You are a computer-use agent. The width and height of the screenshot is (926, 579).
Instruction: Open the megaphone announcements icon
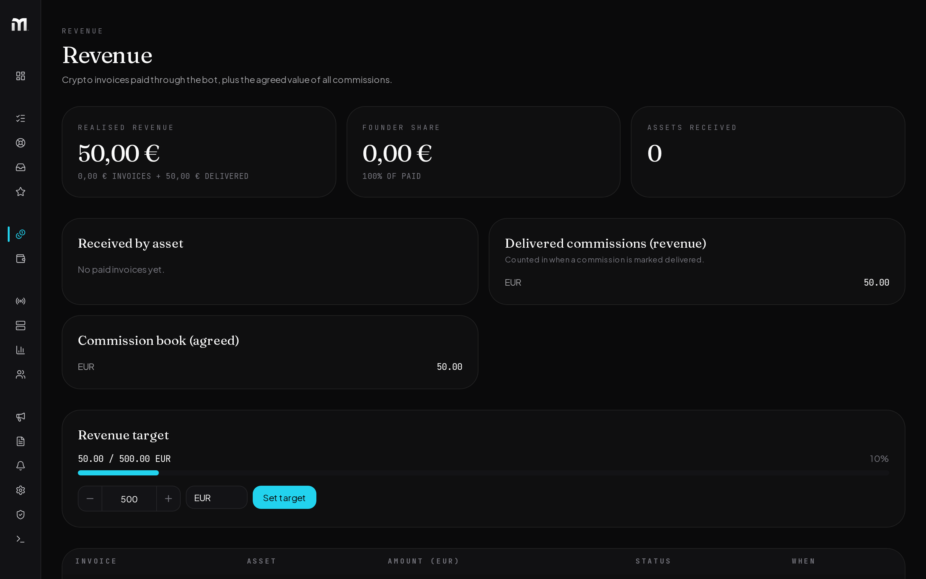(x=21, y=417)
